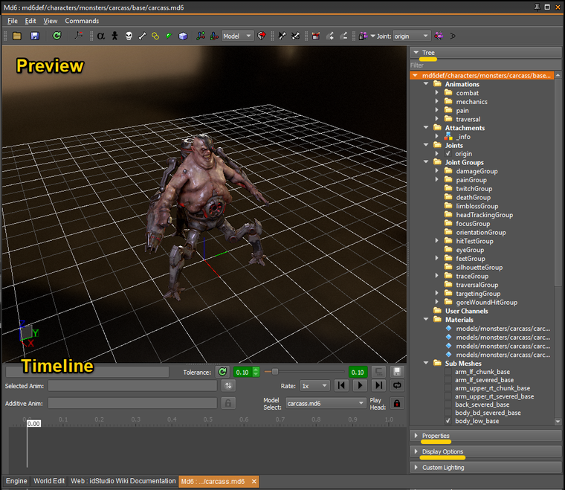The image size is (565, 490).
Task: Open the Model Select carcass.md6 dropdown
Action: pyautogui.click(x=326, y=404)
